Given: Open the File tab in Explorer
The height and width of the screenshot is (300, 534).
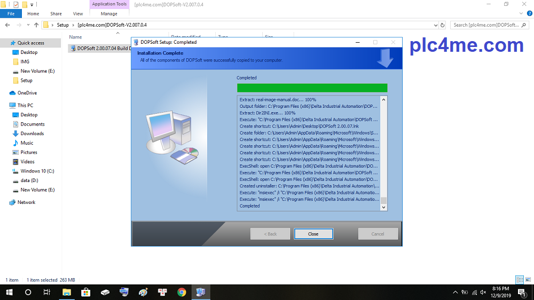Looking at the screenshot, I should click(x=11, y=14).
